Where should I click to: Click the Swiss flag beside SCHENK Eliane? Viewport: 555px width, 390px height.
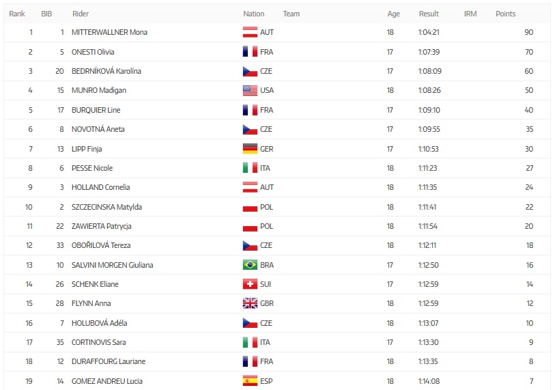pyautogui.click(x=250, y=284)
